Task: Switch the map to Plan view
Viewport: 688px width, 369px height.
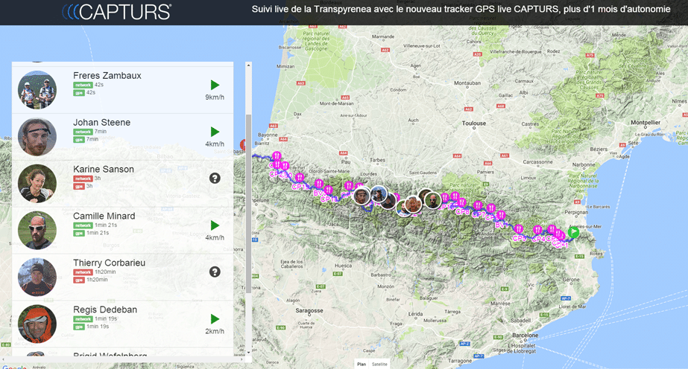Action: click(x=362, y=365)
